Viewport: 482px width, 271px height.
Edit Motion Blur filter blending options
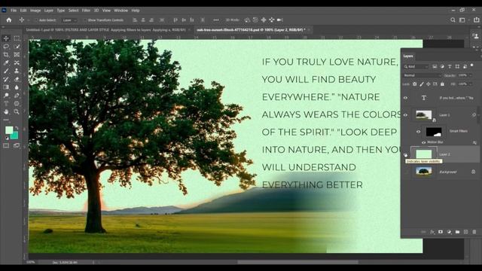coord(474,142)
